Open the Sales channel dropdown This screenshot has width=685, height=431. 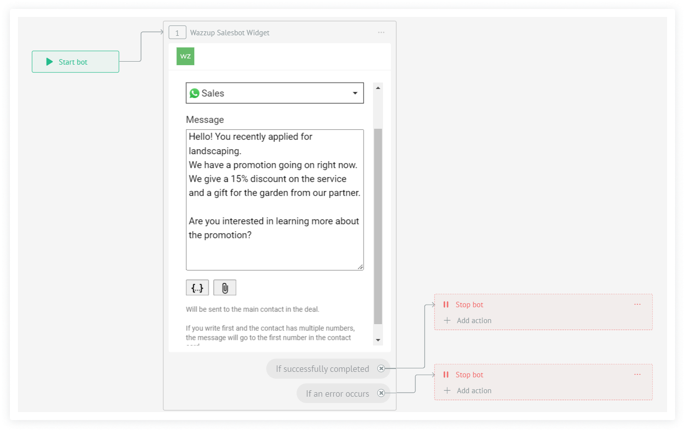(x=275, y=93)
